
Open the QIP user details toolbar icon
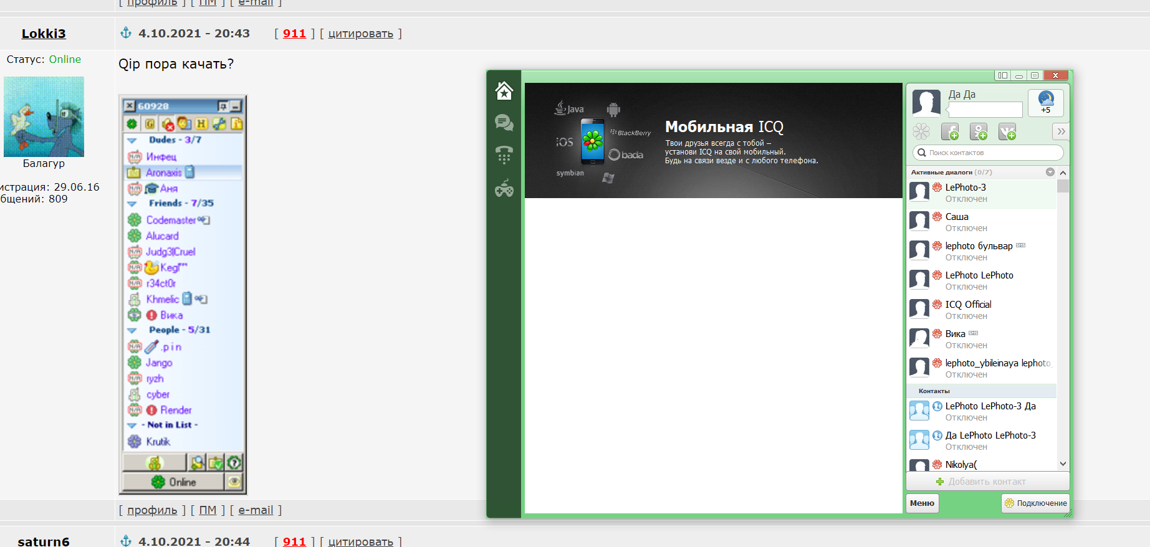[184, 123]
